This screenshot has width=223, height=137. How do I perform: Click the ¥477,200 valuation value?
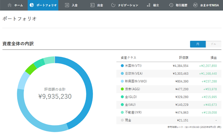[x=182, y=89]
